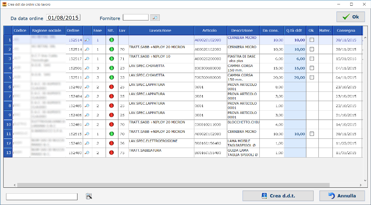
Task: Sort by the Ragione sociale column header
Action: [48, 30]
